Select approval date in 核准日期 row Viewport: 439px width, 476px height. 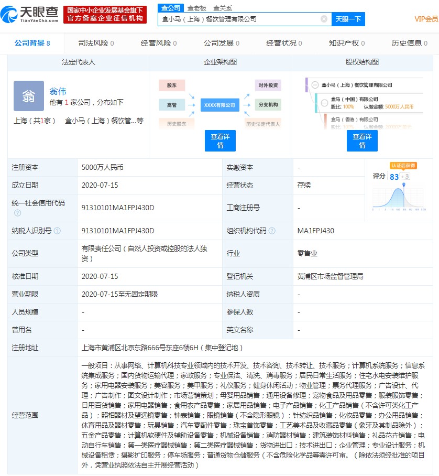100,277
